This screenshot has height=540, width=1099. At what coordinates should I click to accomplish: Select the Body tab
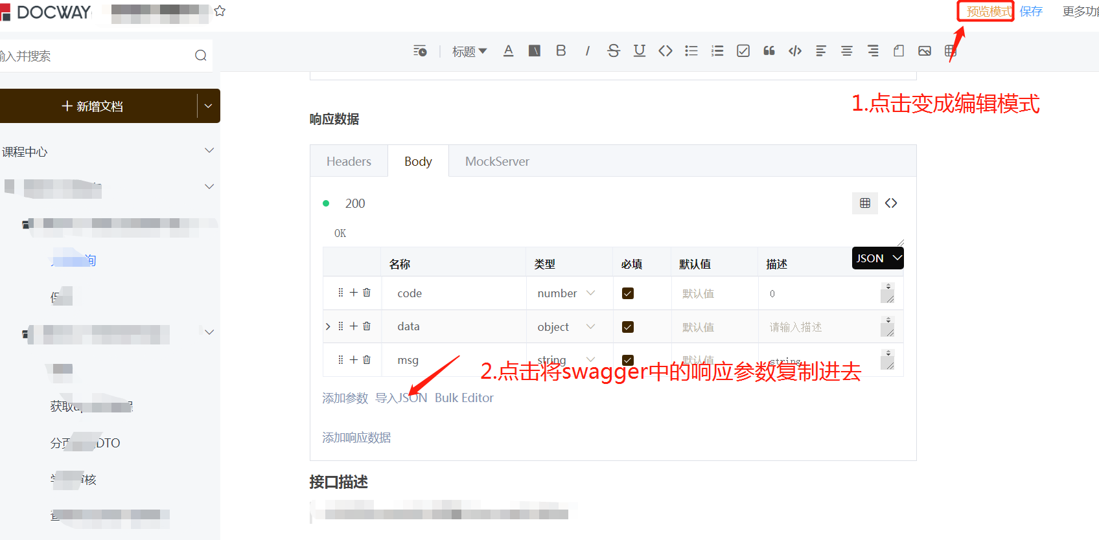click(x=418, y=161)
